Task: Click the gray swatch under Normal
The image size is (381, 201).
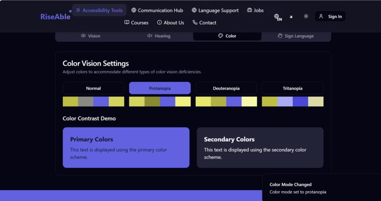Action: tap(86, 101)
